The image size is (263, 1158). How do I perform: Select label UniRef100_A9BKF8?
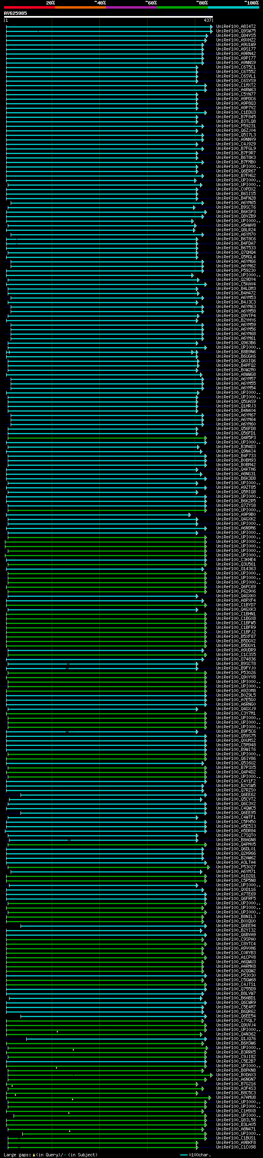(235, 1143)
